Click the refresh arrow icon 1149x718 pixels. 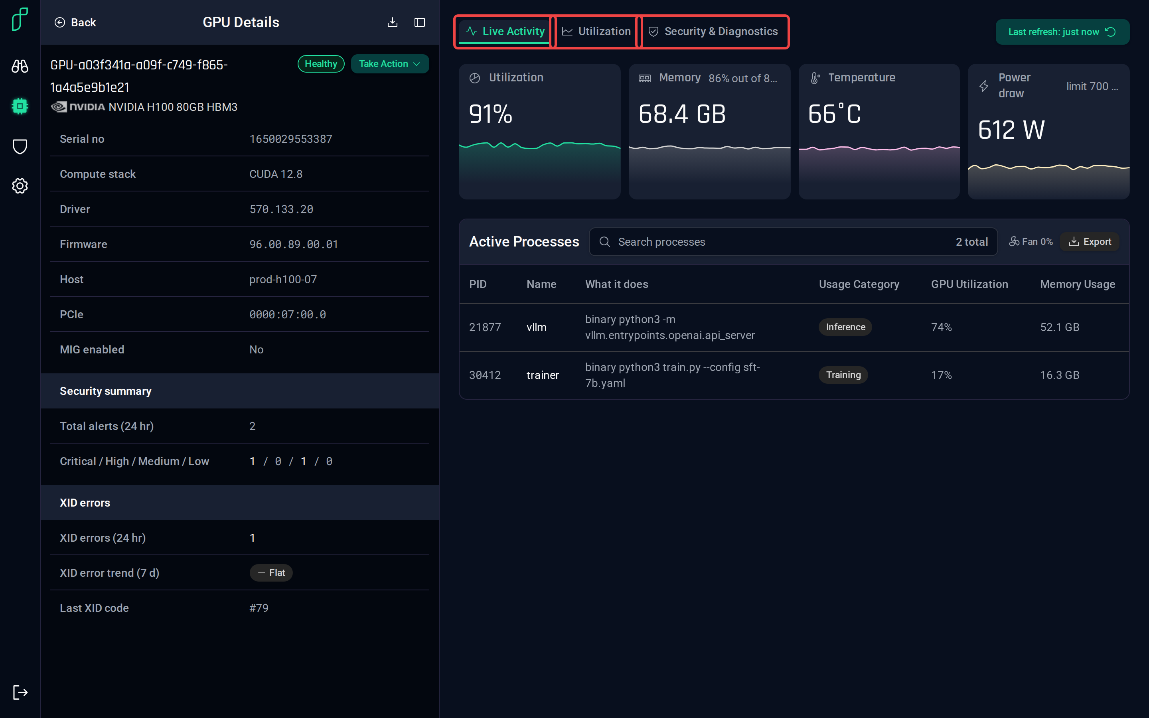click(x=1111, y=32)
